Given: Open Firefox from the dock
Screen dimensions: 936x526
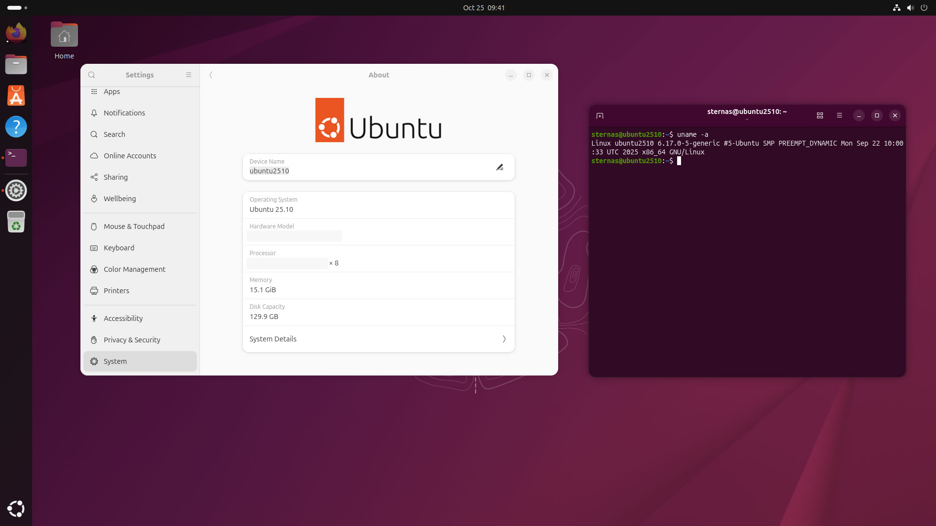Looking at the screenshot, I should coord(16,33).
